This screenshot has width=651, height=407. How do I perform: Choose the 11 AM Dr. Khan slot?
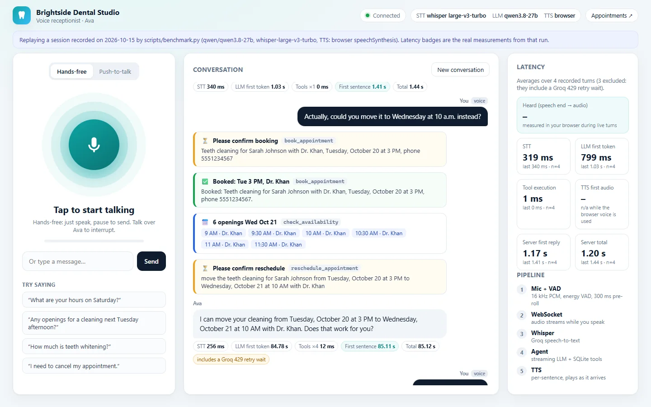point(225,245)
